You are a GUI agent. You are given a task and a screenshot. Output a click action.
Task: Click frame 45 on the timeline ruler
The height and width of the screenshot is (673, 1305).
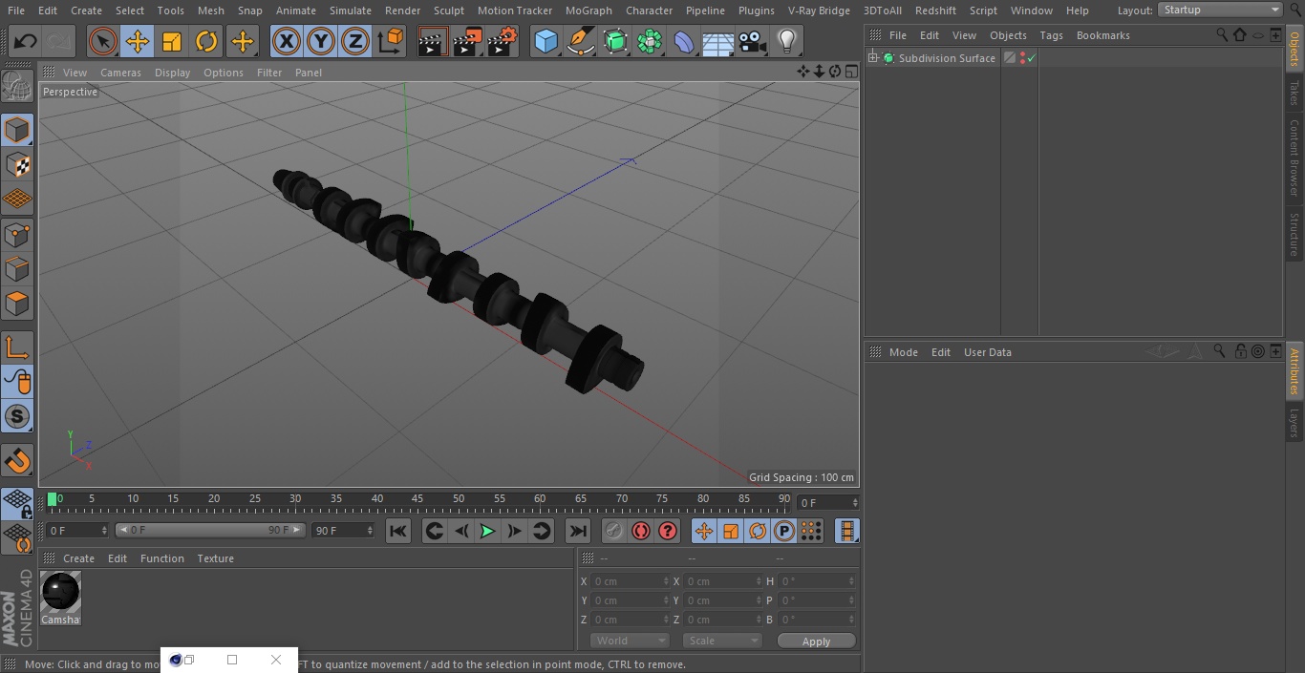click(x=417, y=498)
